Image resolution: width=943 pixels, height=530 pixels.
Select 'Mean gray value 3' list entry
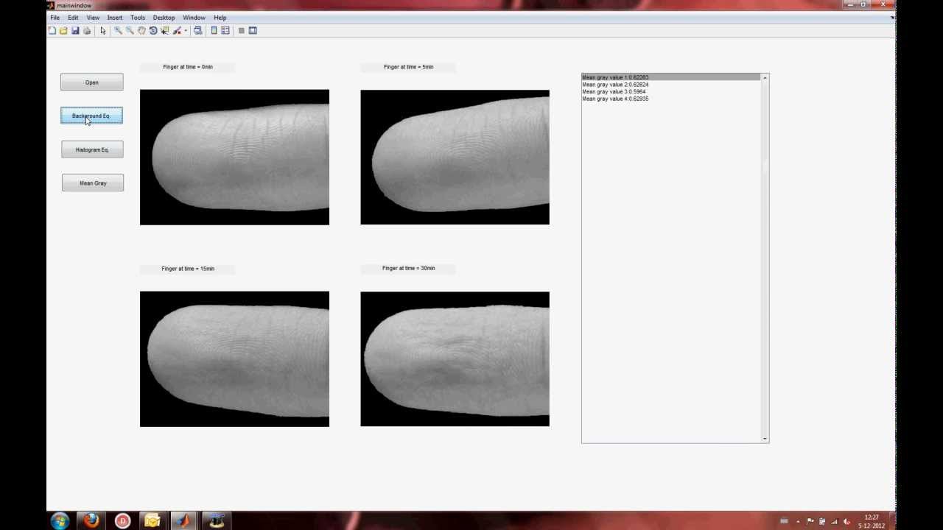pyautogui.click(x=670, y=92)
